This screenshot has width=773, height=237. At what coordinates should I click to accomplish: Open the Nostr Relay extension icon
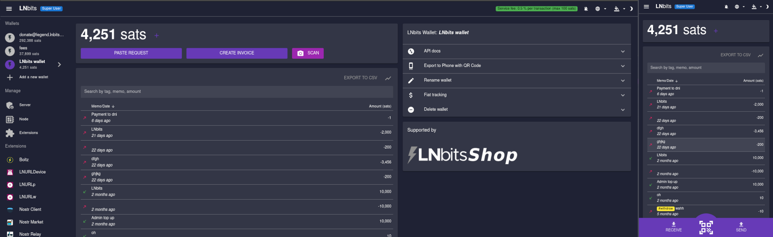tap(10, 234)
